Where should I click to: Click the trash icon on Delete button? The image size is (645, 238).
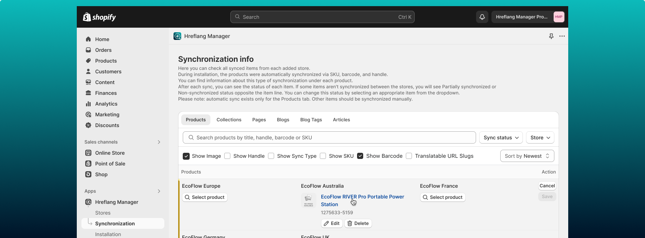tap(350, 223)
